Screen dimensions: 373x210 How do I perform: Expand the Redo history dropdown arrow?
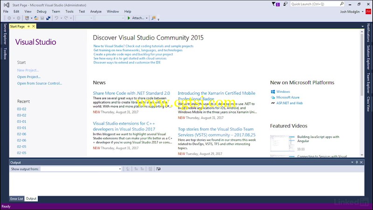[71, 18]
